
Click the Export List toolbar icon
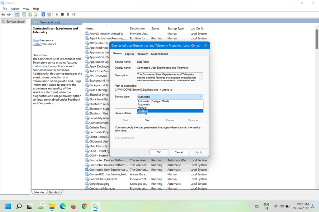(x=36, y=15)
